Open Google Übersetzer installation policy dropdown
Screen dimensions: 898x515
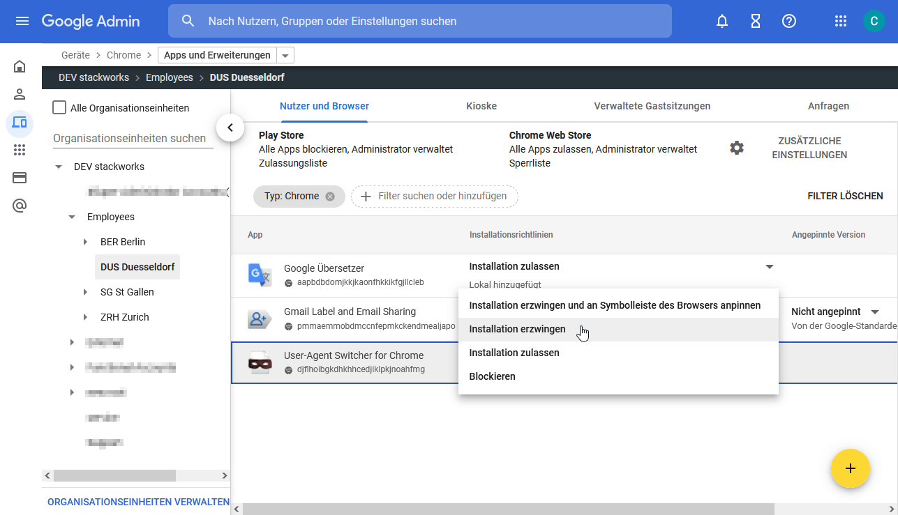(x=770, y=267)
